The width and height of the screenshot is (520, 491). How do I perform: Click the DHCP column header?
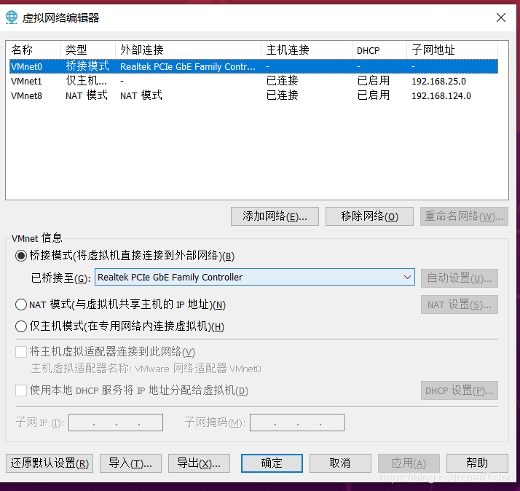pyautogui.click(x=379, y=50)
